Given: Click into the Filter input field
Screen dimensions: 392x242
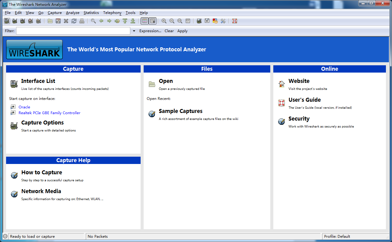Looking at the screenshot, I should click(x=73, y=31).
